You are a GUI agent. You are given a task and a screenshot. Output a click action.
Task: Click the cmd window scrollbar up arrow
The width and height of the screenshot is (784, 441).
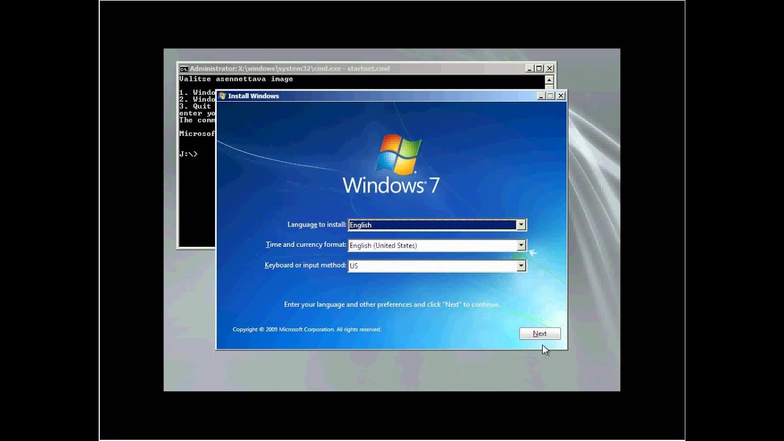[549, 80]
